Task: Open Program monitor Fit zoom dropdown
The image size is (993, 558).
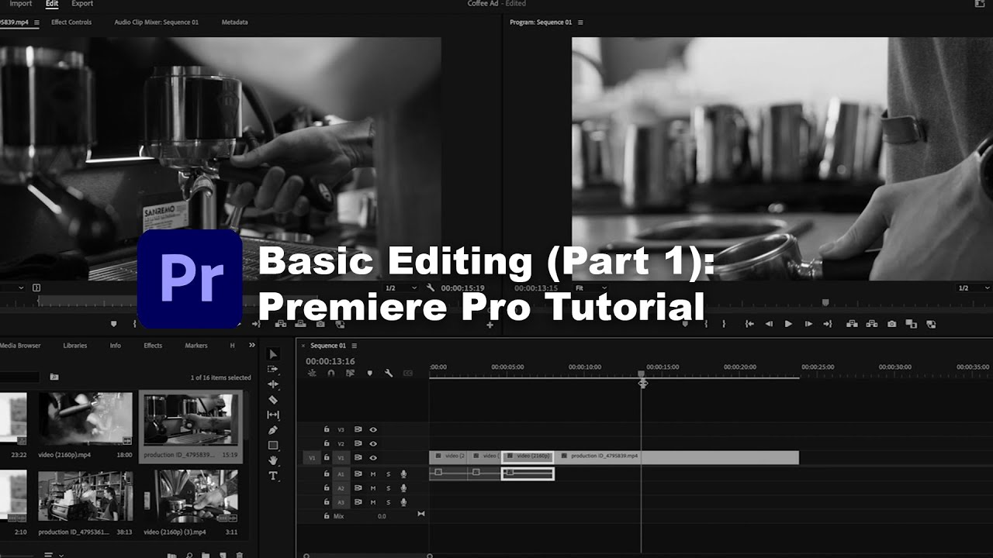Action: click(590, 288)
